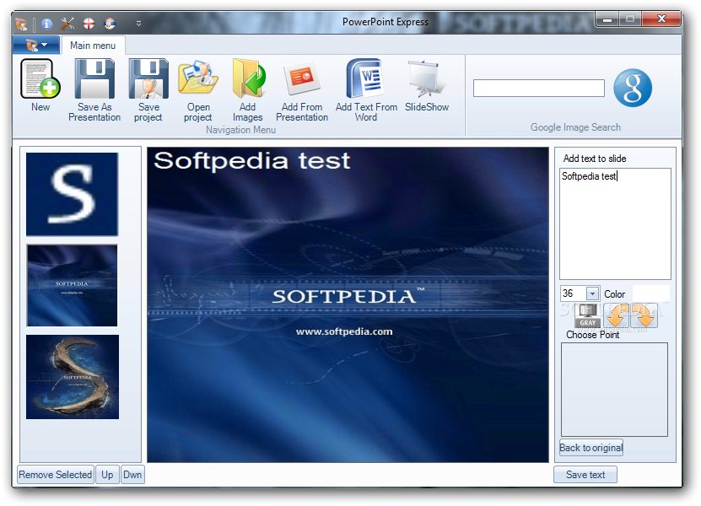Viewport: 701px width, 506px height.
Task: Select the blue Softpedia slide thumbnail
Action: (x=72, y=285)
